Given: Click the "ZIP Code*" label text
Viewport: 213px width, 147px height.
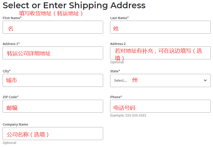Looking at the screenshot, I should 10,97.
